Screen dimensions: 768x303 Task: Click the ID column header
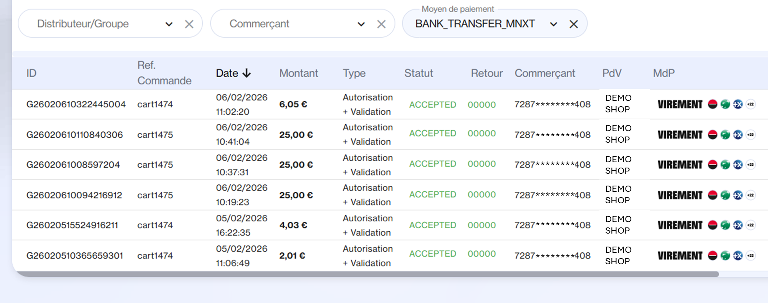(31, 73)
